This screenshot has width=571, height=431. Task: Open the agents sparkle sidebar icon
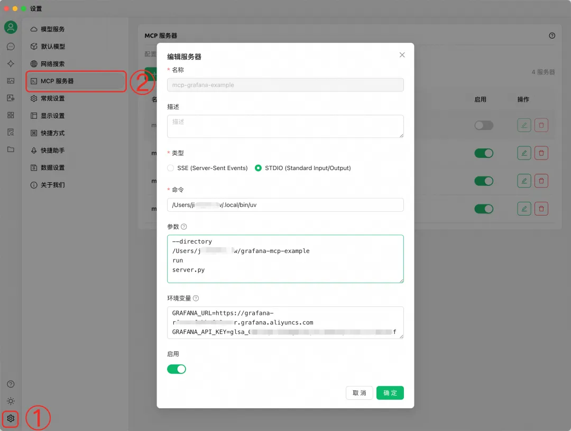11,64
